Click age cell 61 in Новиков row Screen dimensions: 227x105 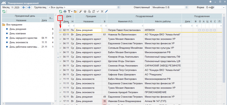point(104,35)
